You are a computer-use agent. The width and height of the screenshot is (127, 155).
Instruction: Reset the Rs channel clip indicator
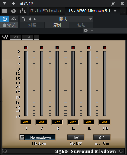click(x=89, y=47)
